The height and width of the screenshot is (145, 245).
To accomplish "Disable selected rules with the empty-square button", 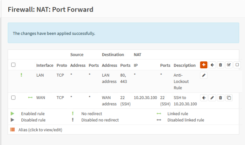I will [237, 65].
